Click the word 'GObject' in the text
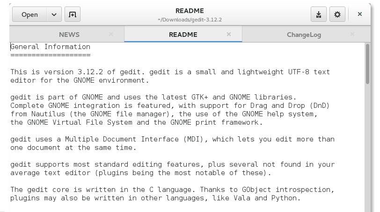 click(256, 190)
